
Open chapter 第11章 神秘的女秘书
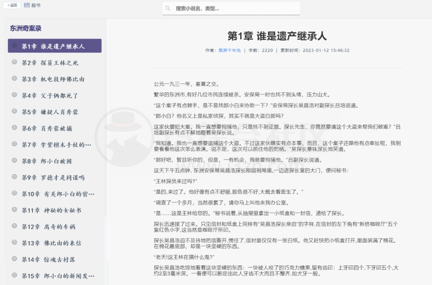(54, 210)
